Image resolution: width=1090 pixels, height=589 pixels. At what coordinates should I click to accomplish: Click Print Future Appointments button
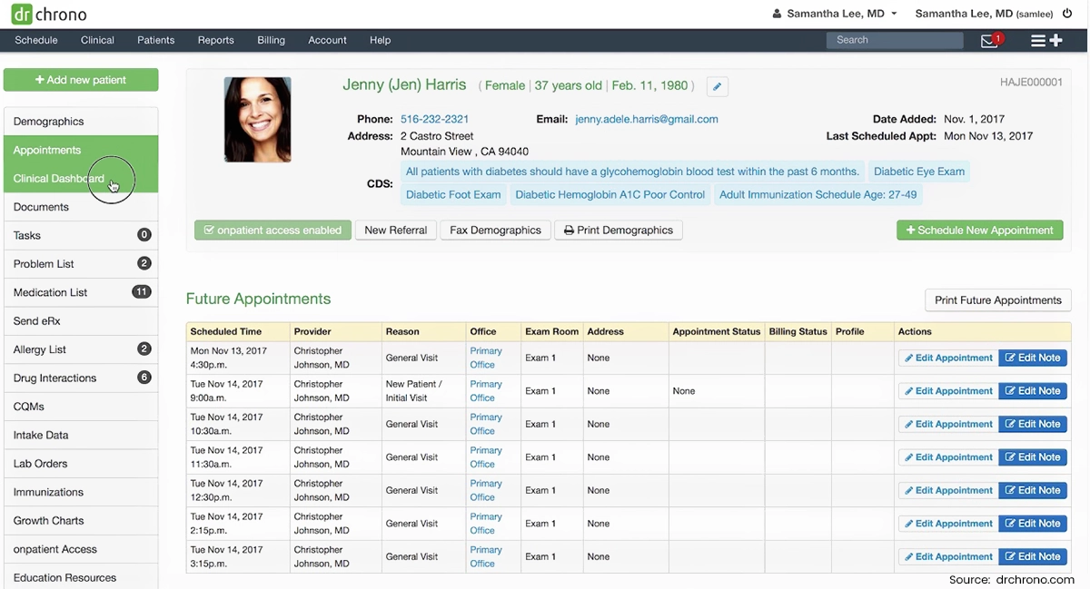pos(997,300)
